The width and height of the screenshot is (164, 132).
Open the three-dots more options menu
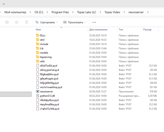(x=94, y=22)
